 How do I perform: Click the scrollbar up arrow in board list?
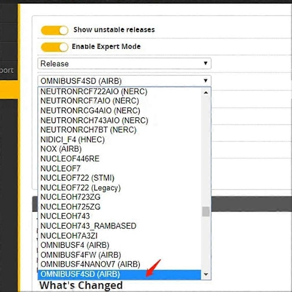(206, 92)
